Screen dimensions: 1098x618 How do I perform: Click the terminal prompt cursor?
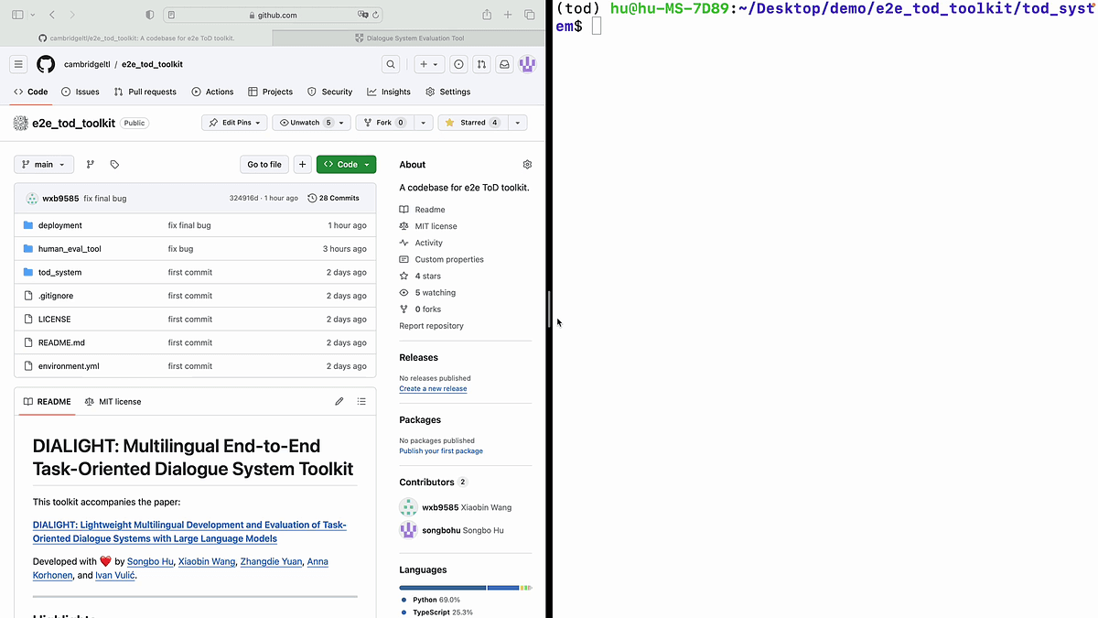[596, 26]
